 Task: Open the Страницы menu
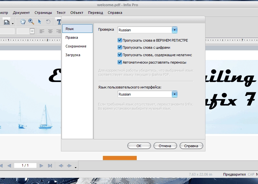(x=43, y=13)
